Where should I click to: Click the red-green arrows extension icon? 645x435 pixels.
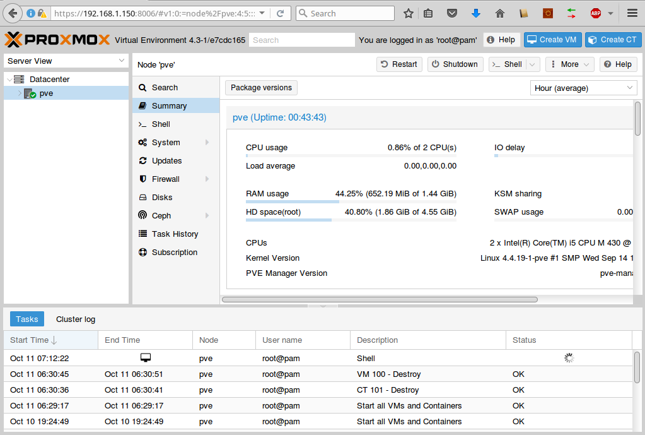coord(571,14)
